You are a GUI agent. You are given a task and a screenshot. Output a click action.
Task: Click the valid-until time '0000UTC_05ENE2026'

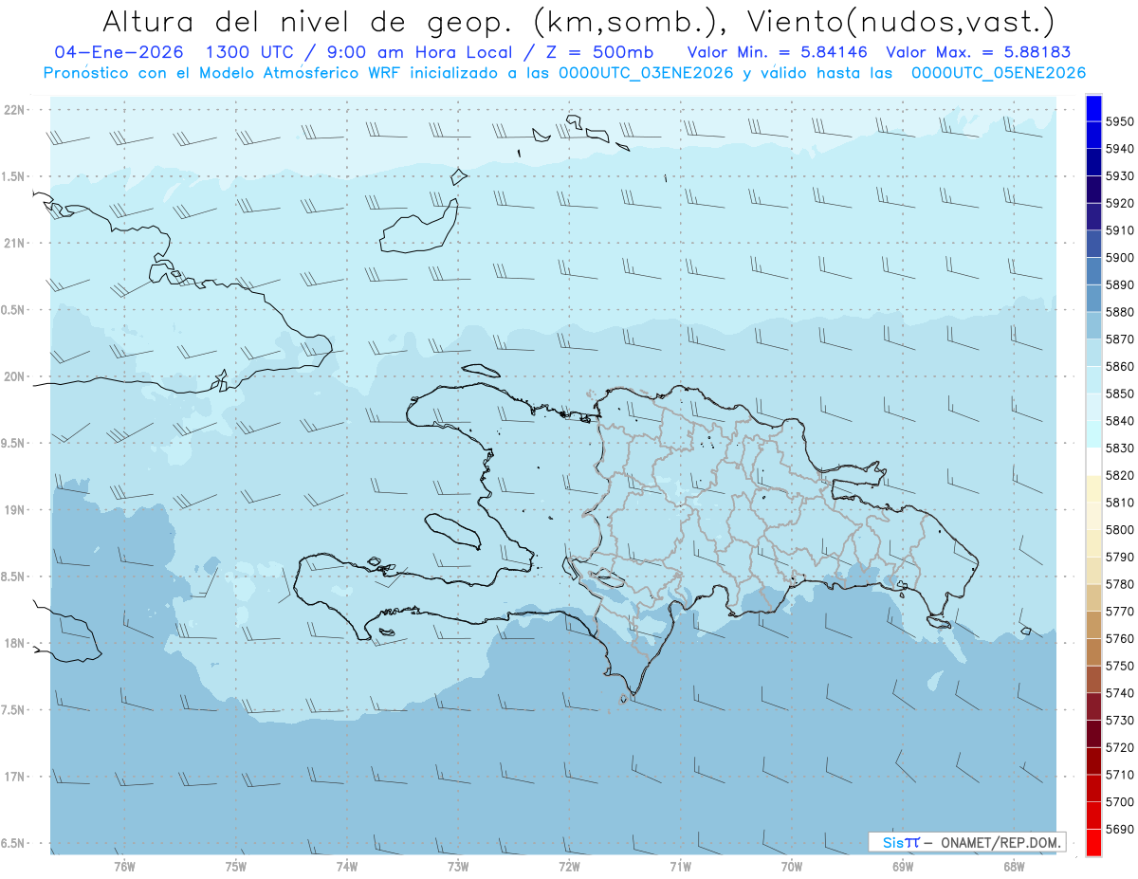pos(999,72)
